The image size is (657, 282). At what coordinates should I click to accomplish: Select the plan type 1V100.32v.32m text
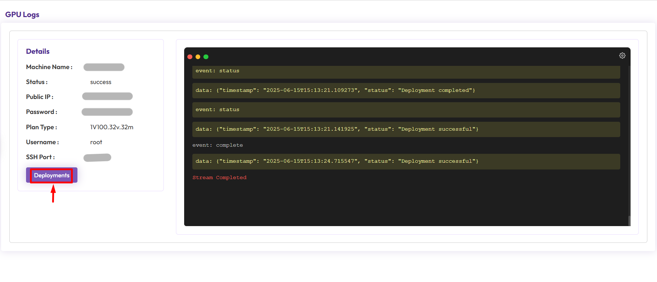pos(112,127)
